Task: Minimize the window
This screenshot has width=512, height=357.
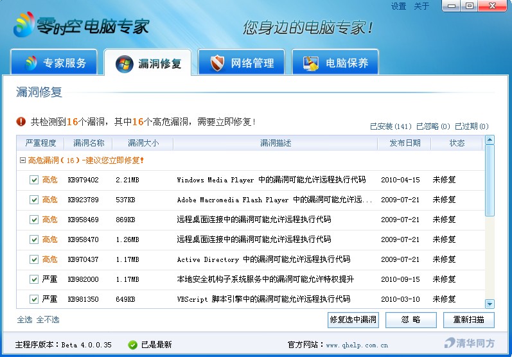Action: pyautogui.click(x=451, y=6)
